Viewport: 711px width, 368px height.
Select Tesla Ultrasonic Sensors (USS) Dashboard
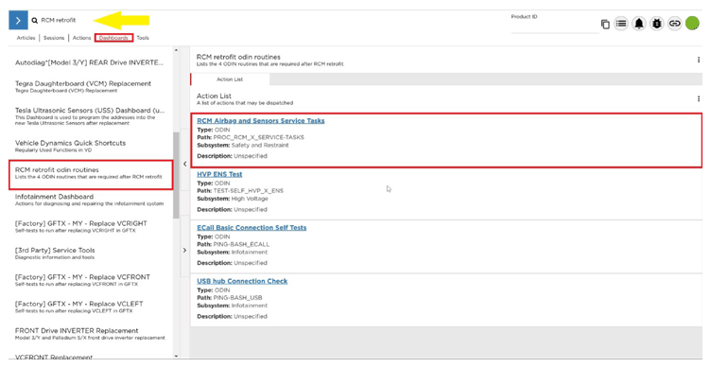(90, 116)
